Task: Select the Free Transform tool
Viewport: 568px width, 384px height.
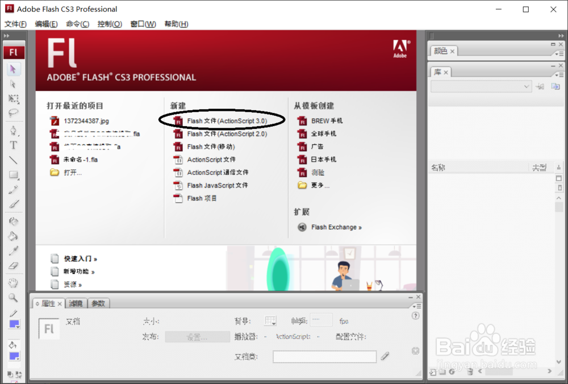Action: (x=14, y=98)
